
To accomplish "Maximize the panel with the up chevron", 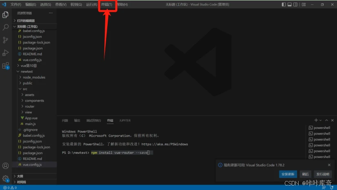I will pos(326,120).
